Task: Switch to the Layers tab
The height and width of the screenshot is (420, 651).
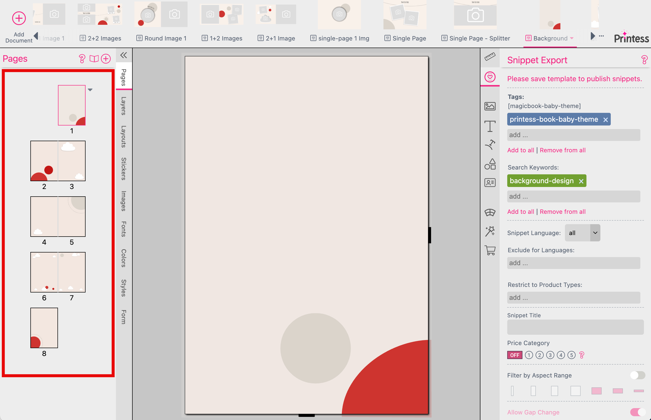Action: [x=124, y=106]
